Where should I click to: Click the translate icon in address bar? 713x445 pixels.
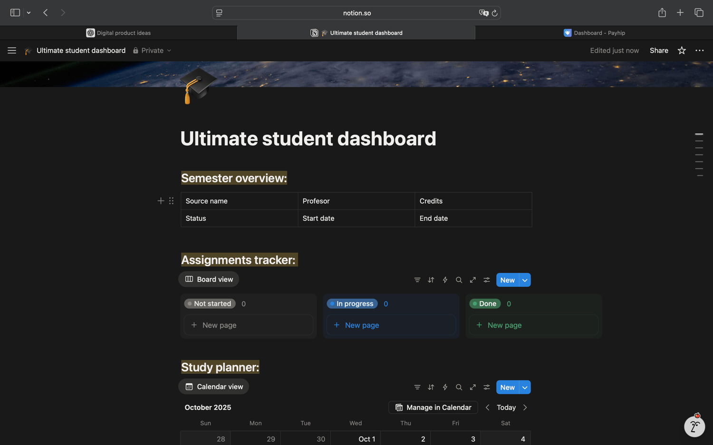pos(483,13)
